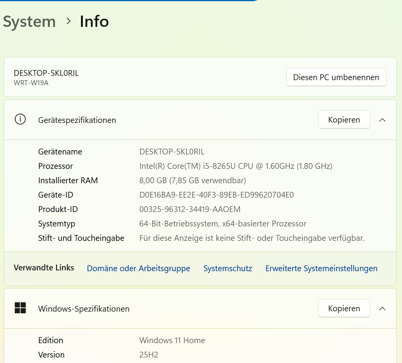Open Domäne oder Arbeitsgruppe link
The image size is (402, 363).
[139, 268]
